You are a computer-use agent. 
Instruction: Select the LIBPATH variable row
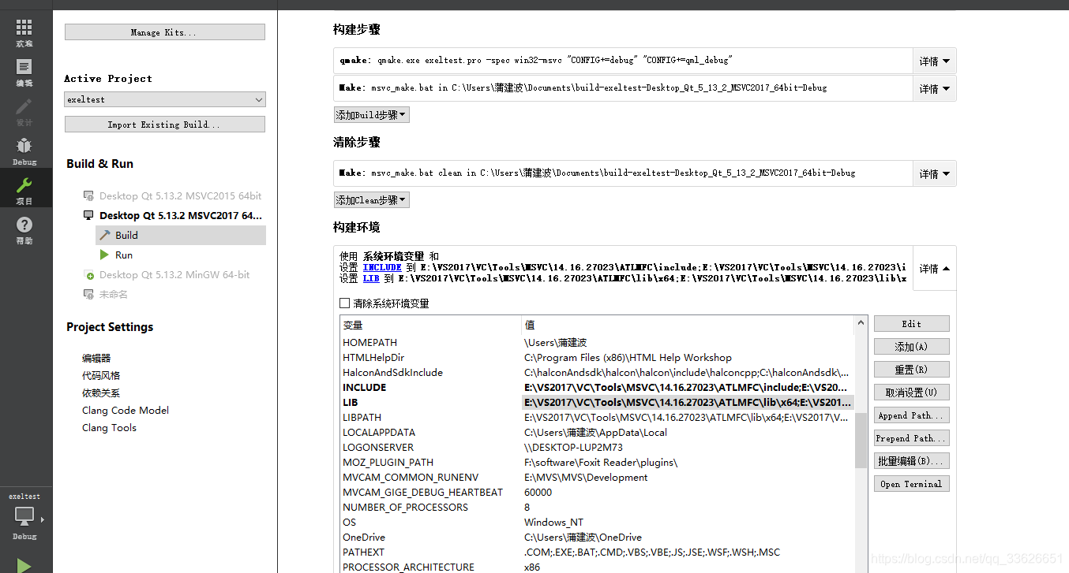point(597,418)
